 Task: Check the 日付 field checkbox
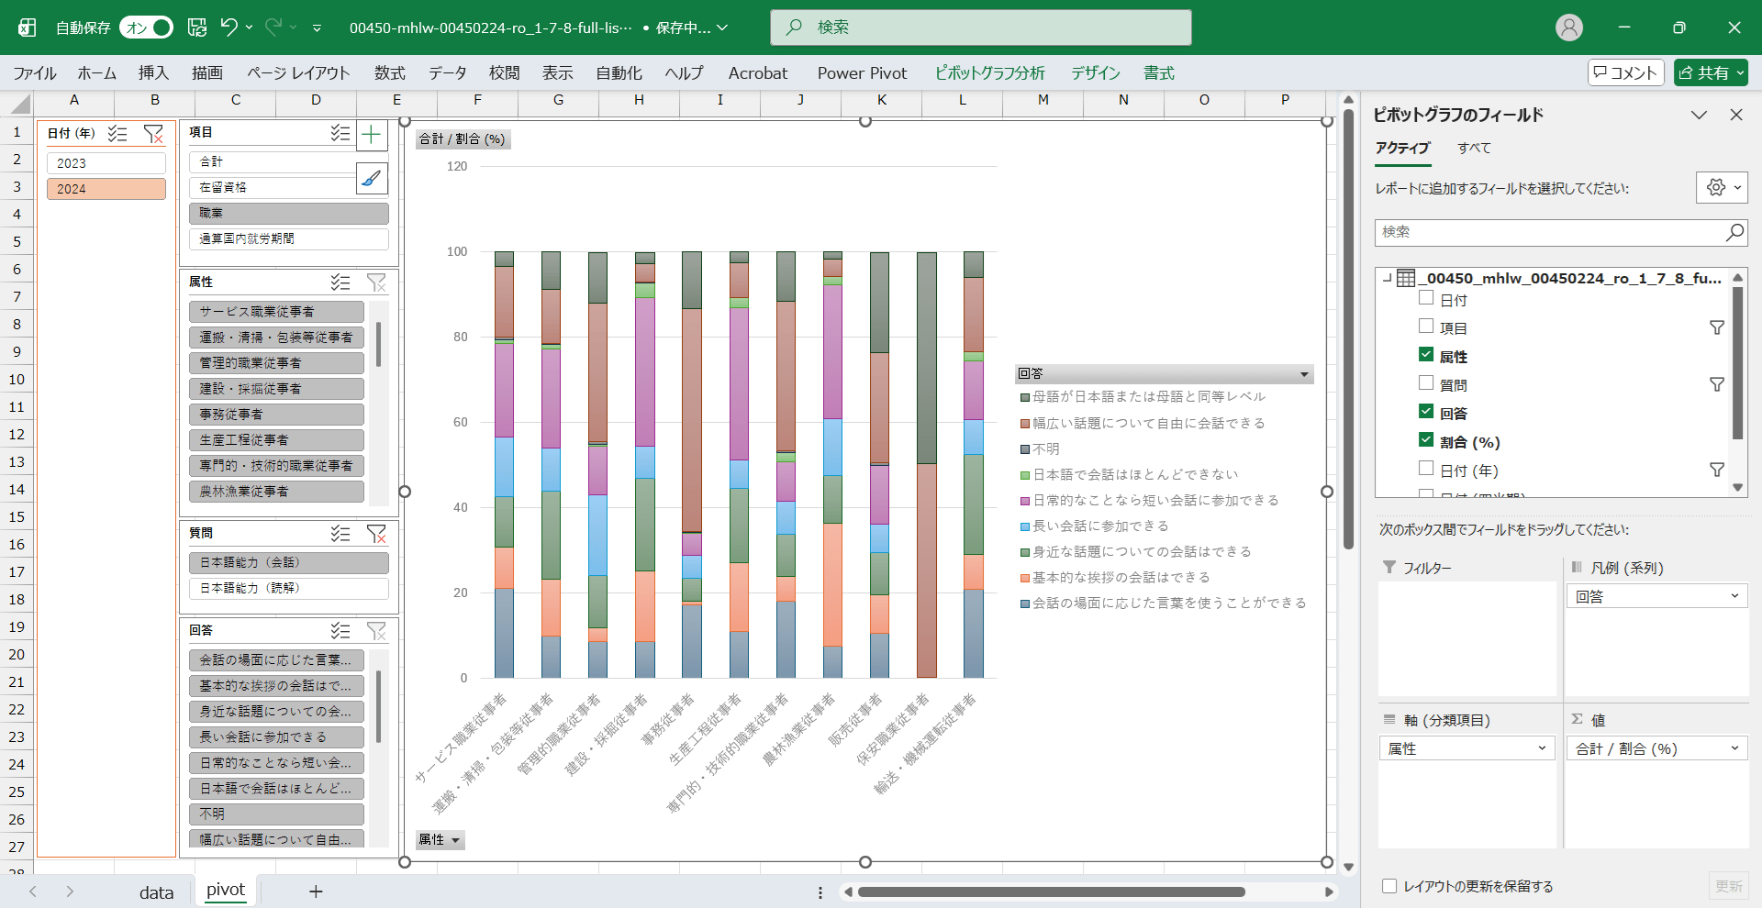tap(1426, 298)
